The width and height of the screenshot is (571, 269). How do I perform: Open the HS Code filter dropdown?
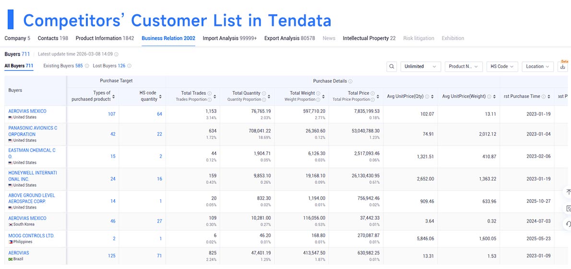(502, 67)
